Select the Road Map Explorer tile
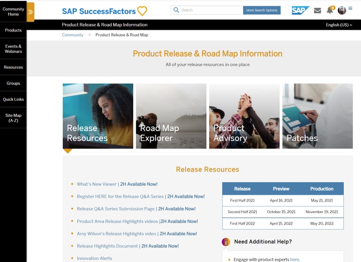 point(171,116)
